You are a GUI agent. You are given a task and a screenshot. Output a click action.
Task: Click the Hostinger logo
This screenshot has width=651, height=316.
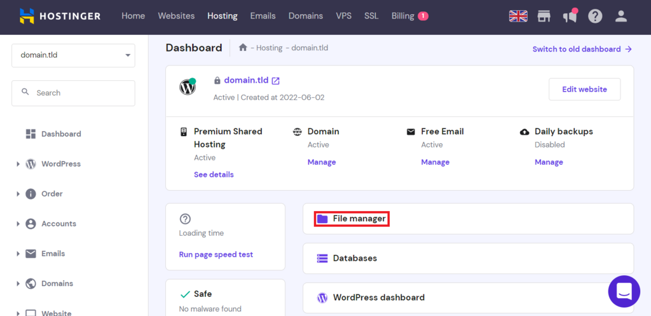[x=60, y=16]
